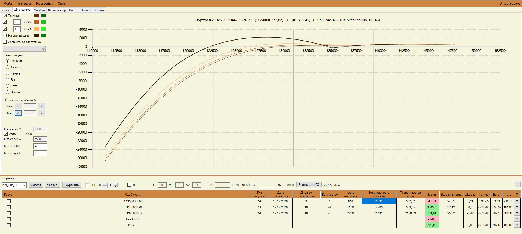522x234 pixels.
Task: Decrease the Ниже percent with the left arrow
Action: pyautogui.click(x=18, y=113)
